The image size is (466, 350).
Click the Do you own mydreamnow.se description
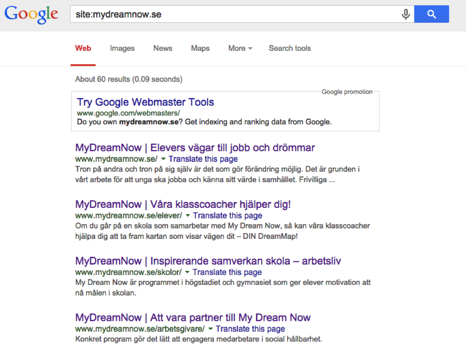[205, 122]
